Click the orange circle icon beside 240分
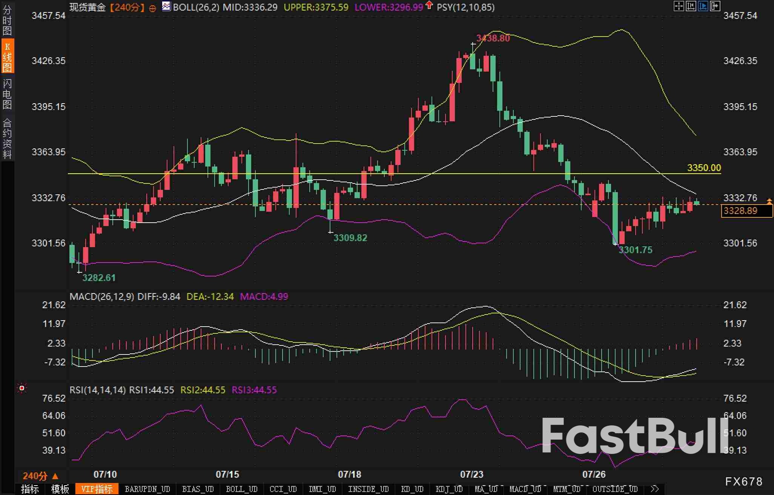774x495 pixels. coord(152,8)
